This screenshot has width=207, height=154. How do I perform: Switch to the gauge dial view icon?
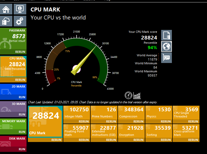tap(128, 95)
